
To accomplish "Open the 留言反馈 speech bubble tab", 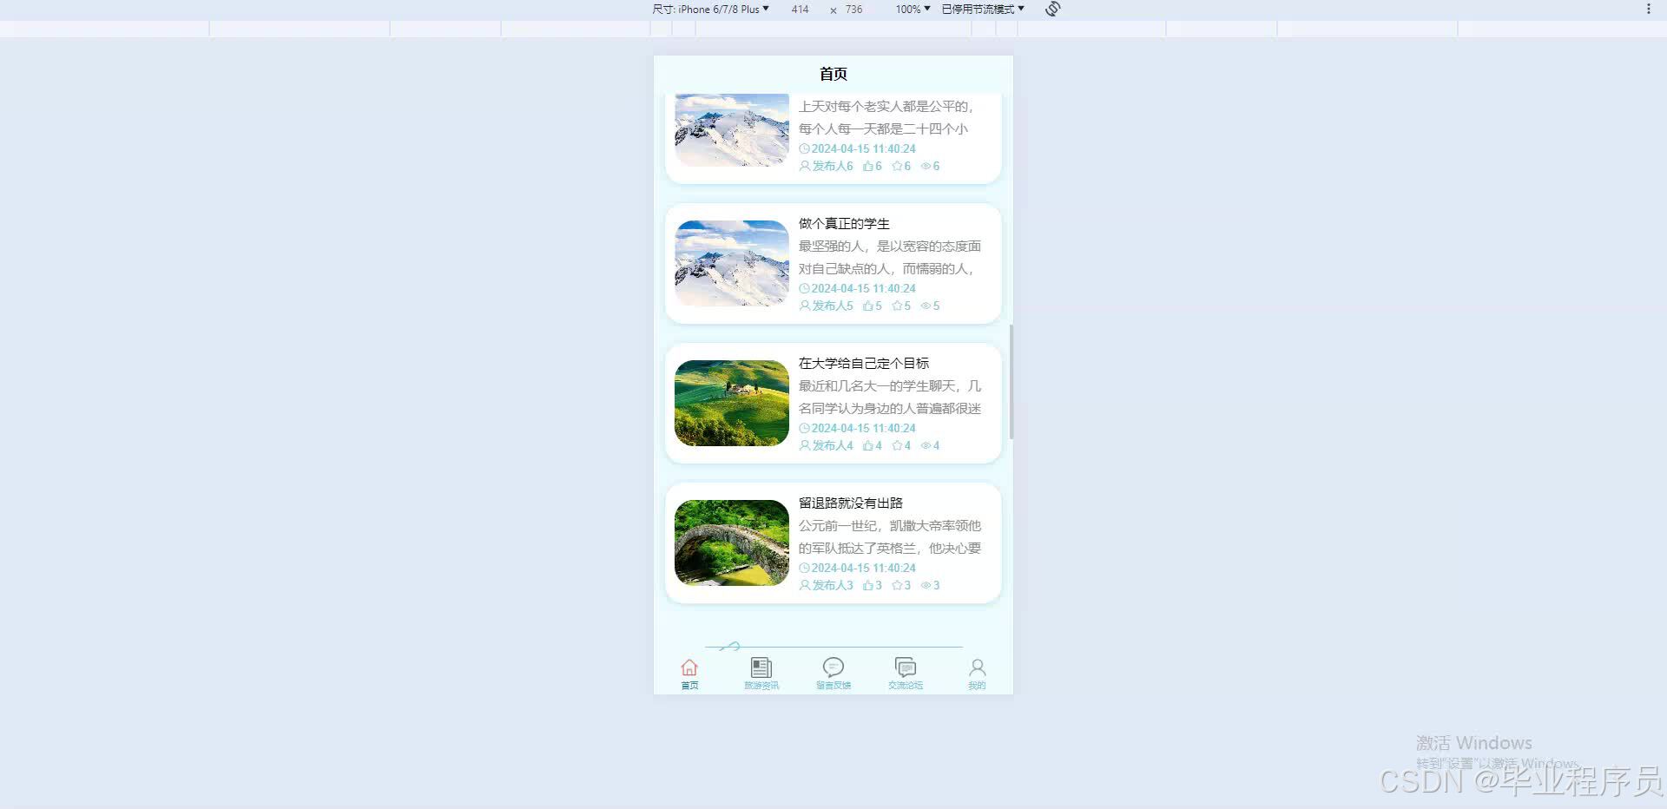I will 833,674.
